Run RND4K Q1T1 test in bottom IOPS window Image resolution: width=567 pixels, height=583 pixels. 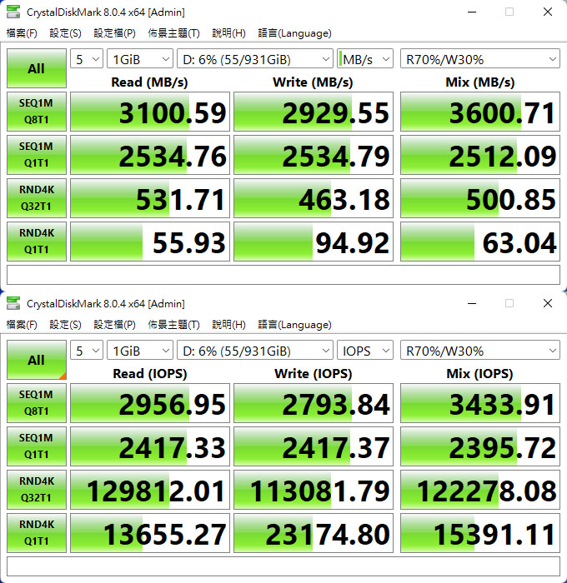(x=37, y=533)
